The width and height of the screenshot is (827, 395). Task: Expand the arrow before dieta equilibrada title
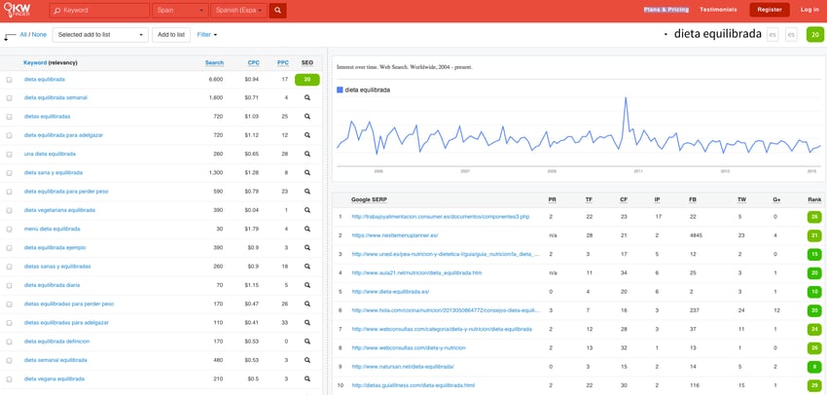pos(665,35)
